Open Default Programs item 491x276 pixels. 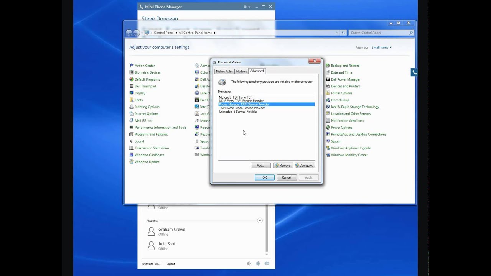147,79
